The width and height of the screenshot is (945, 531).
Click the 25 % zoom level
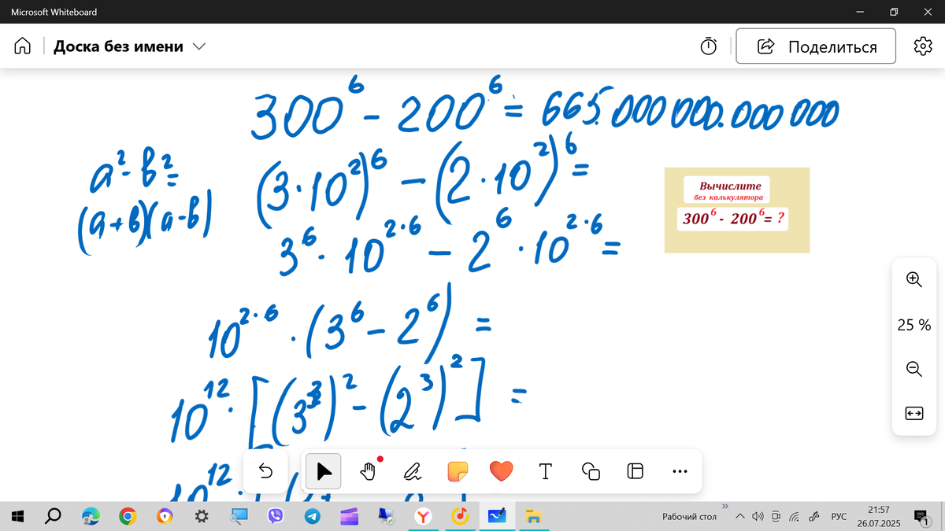(x=914, y=324)
